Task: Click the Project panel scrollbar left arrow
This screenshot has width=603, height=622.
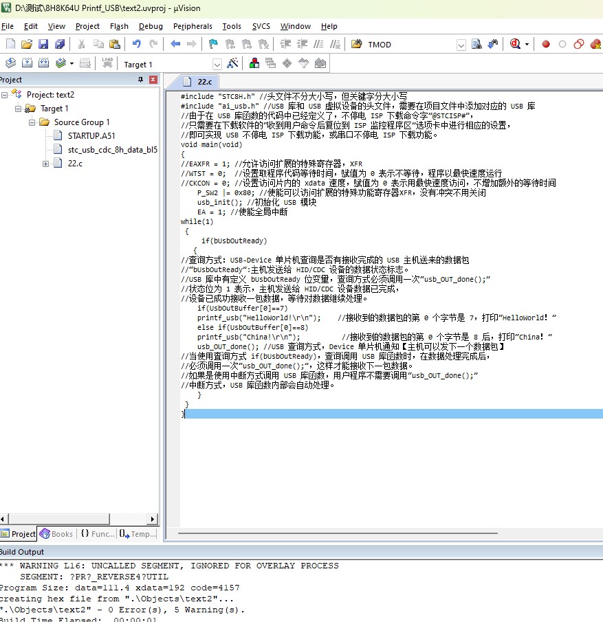Action: (x=3, y=519)
